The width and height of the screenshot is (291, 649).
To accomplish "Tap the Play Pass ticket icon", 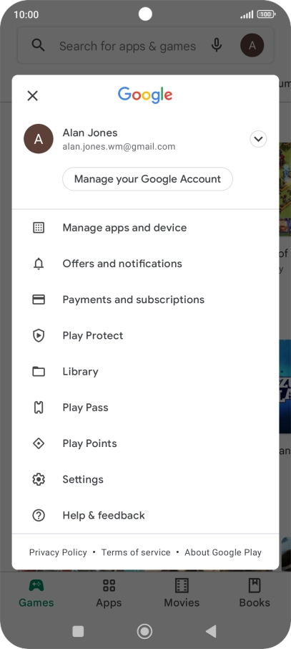I will pyautogui.click(x=39, y=408).
